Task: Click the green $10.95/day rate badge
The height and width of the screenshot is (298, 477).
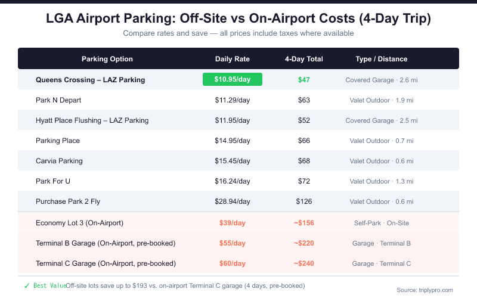Action: coord(233,79)
